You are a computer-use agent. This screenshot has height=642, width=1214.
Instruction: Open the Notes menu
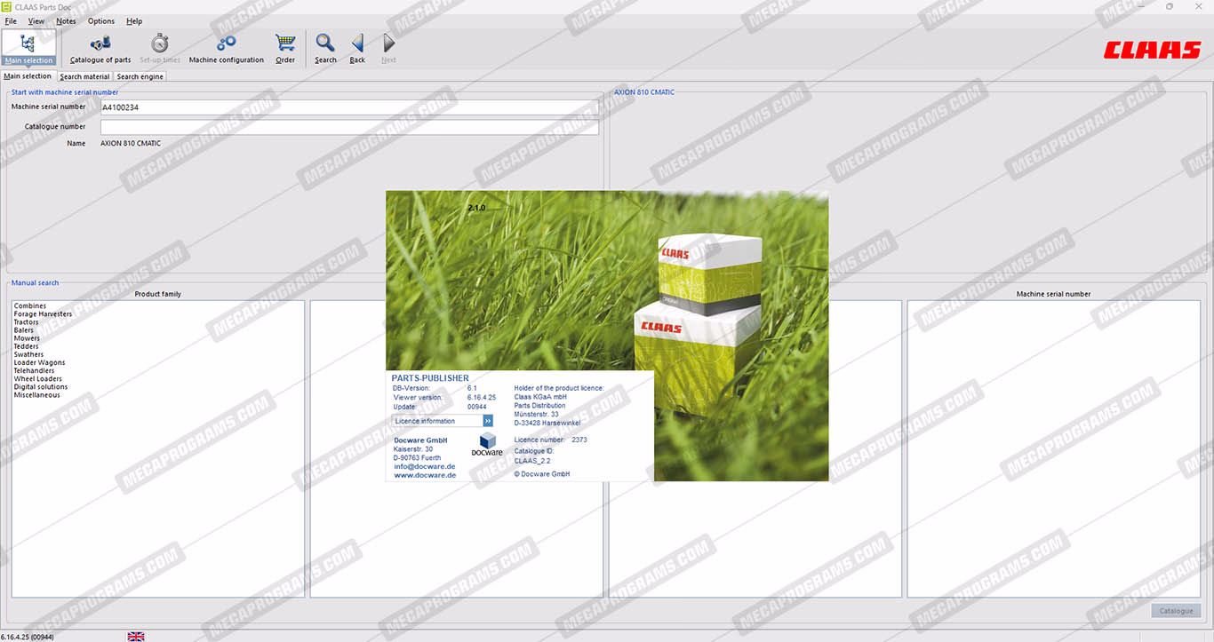coord(66,21)
